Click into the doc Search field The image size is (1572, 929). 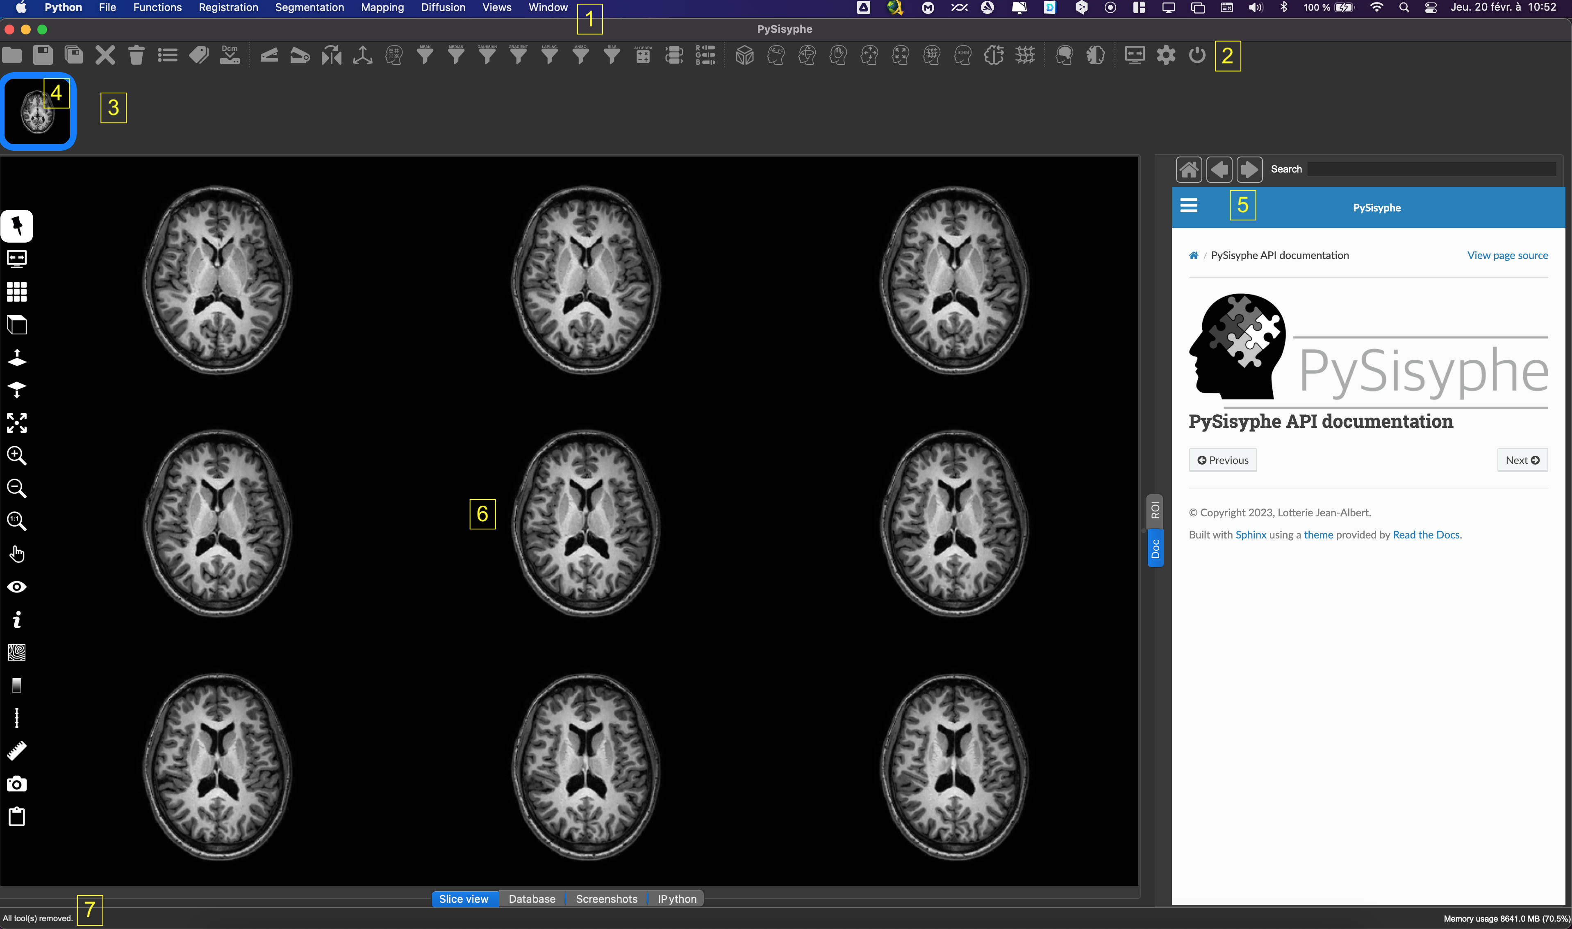coord(1432,169)
